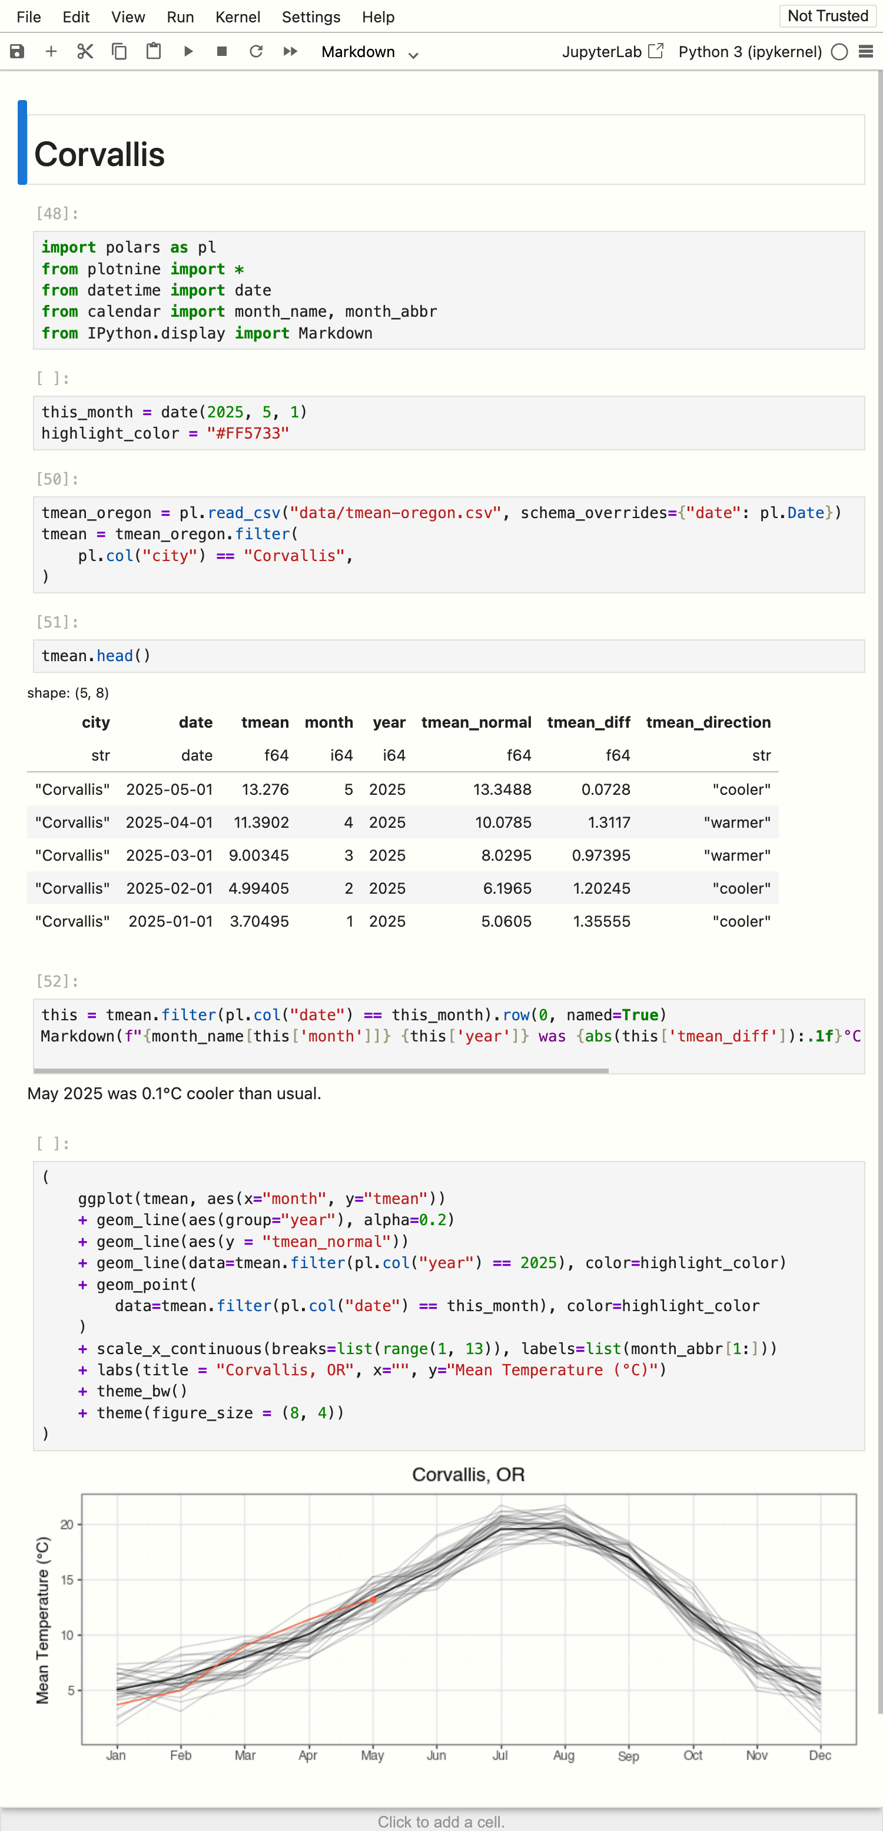
Task: Open the Run menu
Action: pyautogui.click(x=180, y=16)
